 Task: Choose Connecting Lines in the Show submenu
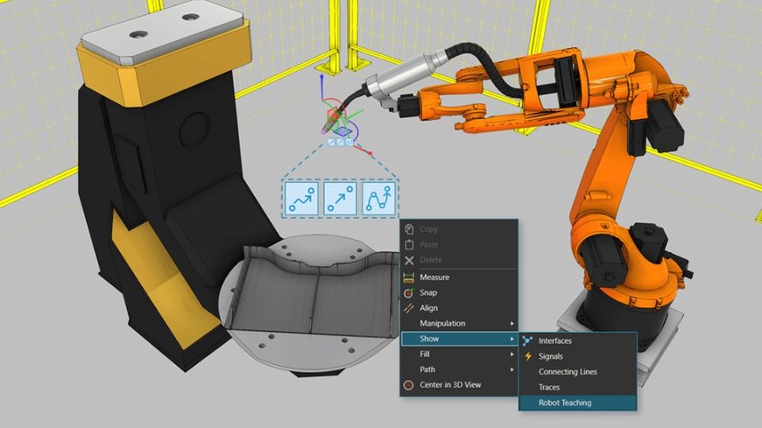tap(578, 372)
